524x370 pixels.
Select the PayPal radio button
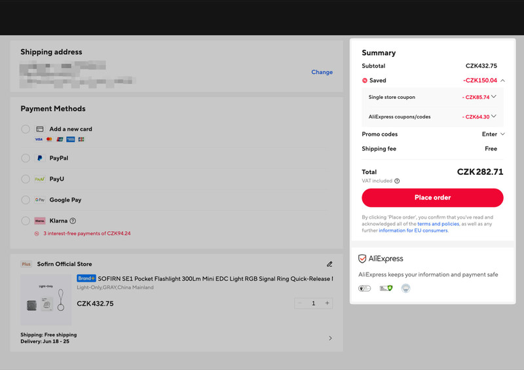coord(26,158)
